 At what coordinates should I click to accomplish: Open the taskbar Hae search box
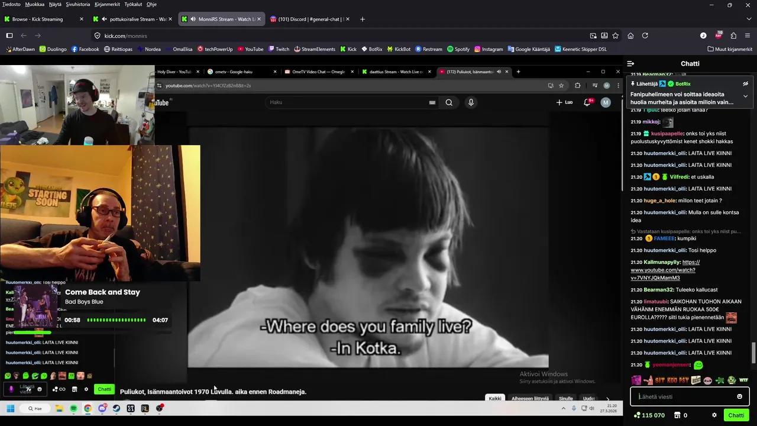35,408
